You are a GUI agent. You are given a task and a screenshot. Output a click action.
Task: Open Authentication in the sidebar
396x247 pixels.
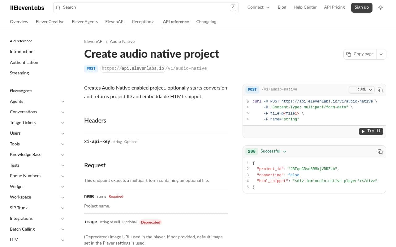pos(24,62)
